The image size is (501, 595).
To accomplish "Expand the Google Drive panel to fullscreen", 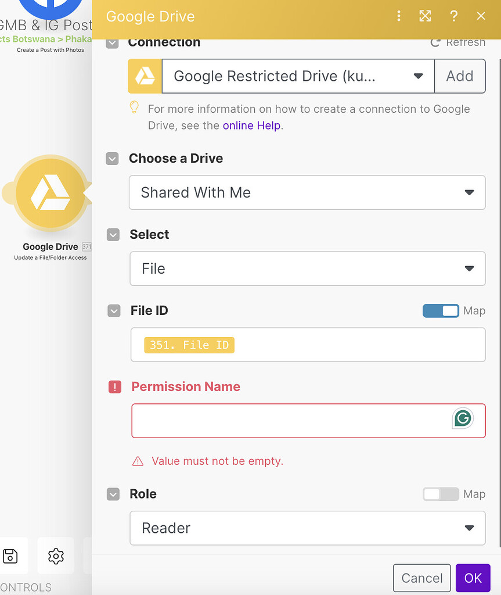I will (425, 16).
